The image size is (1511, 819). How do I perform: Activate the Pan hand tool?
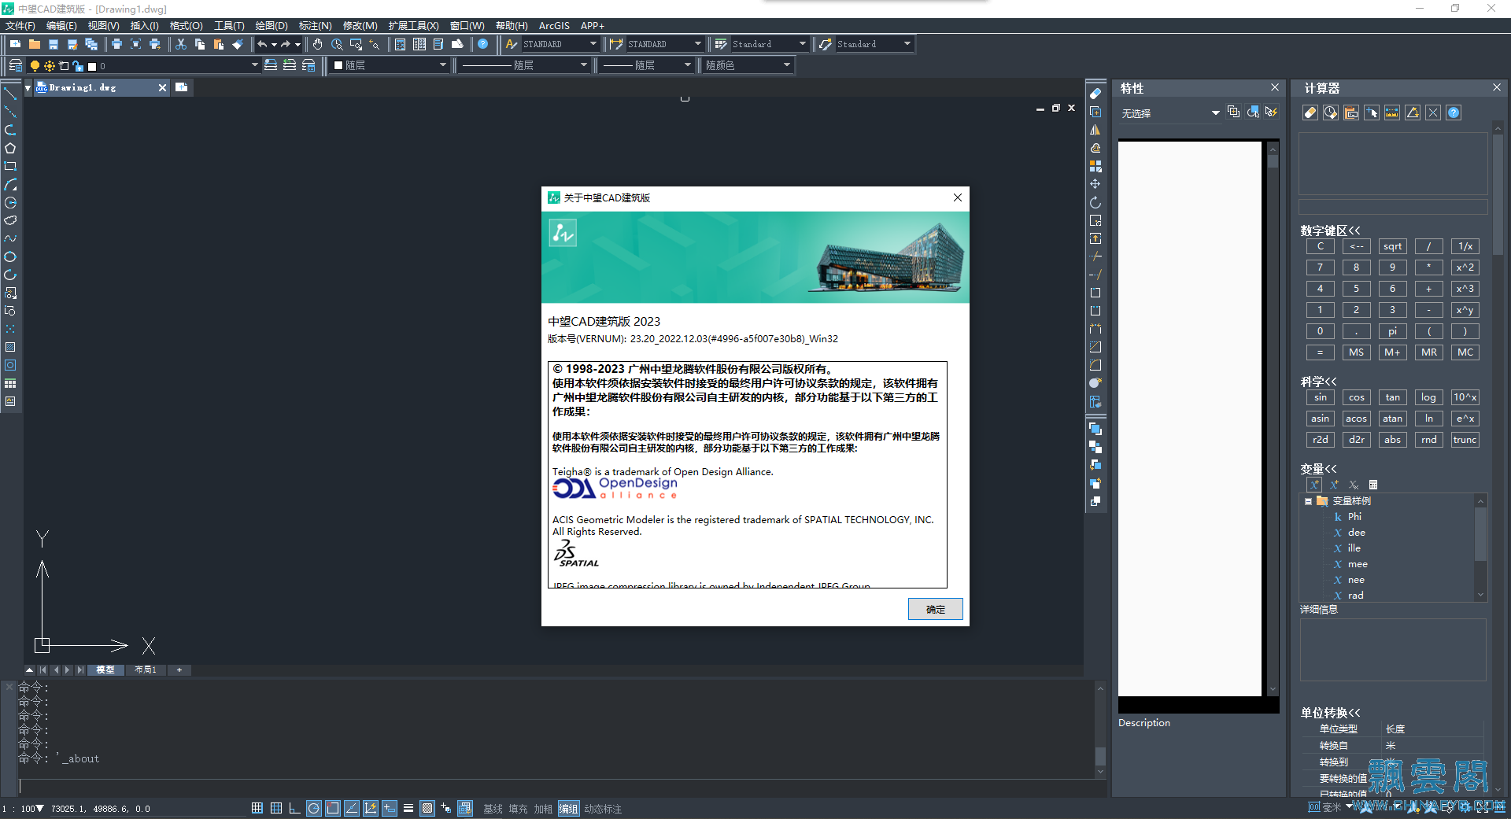coord(318,44)
